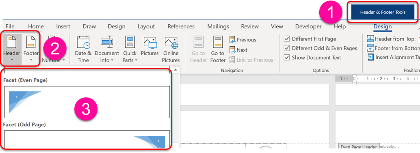This screenshot has height=153, width=420.
Task: Click Link to Previous
Action: coord(251,60)
